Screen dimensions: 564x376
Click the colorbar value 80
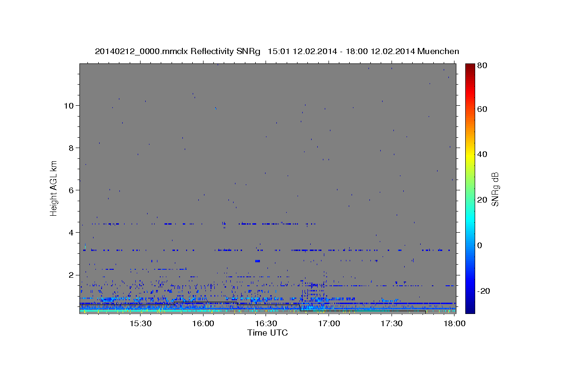pos(482,66)
